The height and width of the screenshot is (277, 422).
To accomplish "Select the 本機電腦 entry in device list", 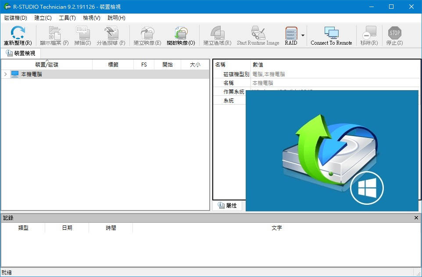I will coord(32,74).
